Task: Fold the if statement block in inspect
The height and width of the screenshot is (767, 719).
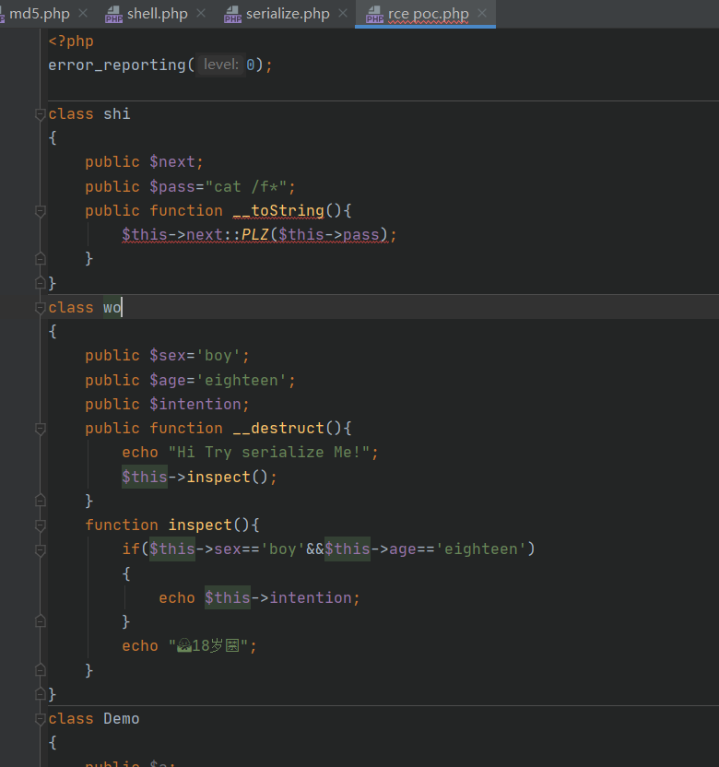Action: coord(40,549)
